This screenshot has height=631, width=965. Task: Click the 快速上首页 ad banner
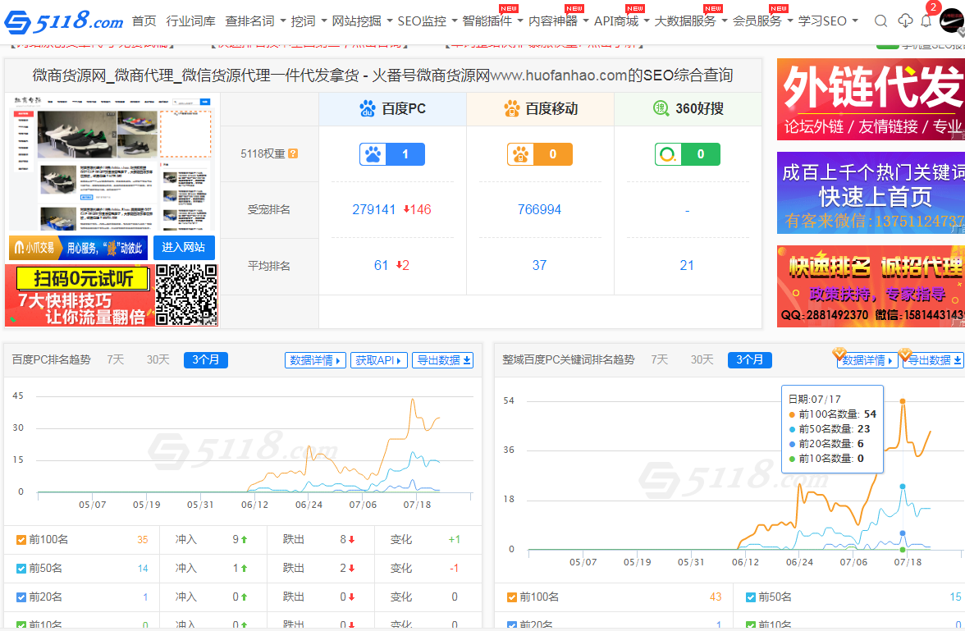[x=871, y=193]
